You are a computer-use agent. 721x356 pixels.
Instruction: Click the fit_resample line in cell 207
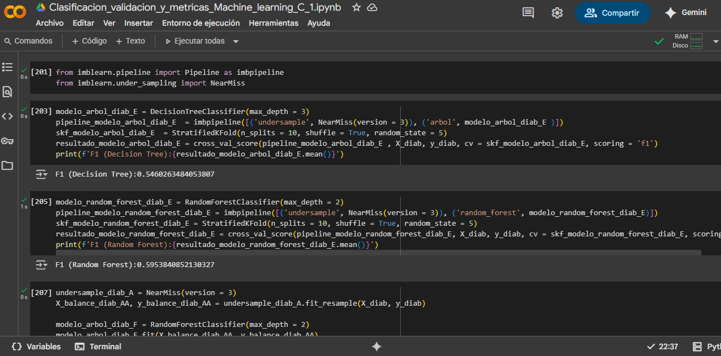coord(241,303)
